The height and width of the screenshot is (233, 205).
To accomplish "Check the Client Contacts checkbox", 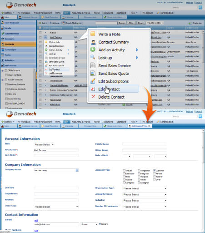I will [x=6, y=75].
